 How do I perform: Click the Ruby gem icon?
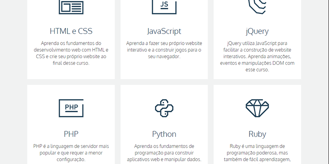click(x=257, y=108)
